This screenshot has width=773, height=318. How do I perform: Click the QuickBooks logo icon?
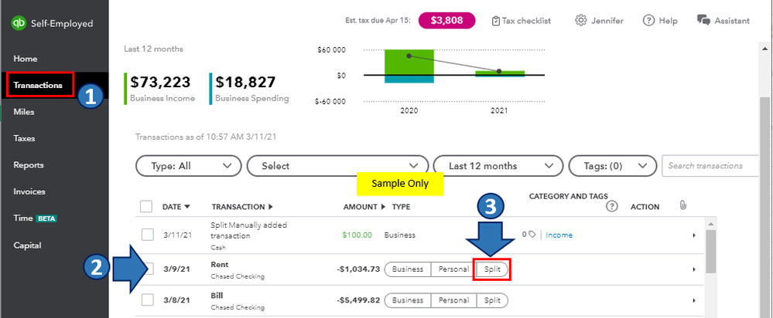(x=18, y=24)
